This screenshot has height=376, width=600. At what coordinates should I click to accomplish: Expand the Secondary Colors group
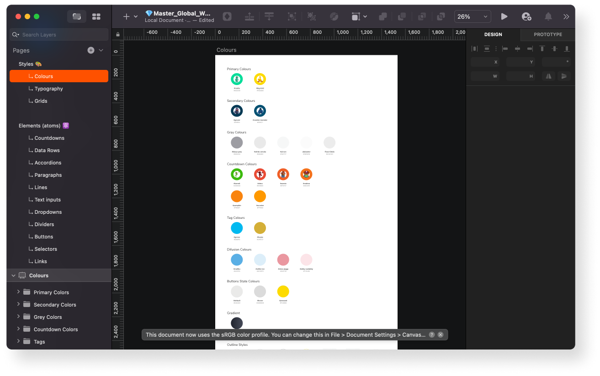18,304
